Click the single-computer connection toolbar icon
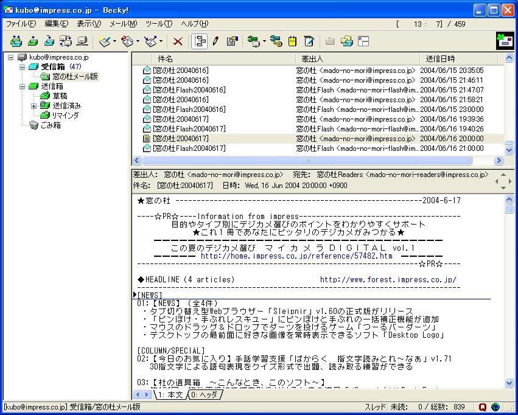This screenshot has width=518, height=415. click(82, 41)
